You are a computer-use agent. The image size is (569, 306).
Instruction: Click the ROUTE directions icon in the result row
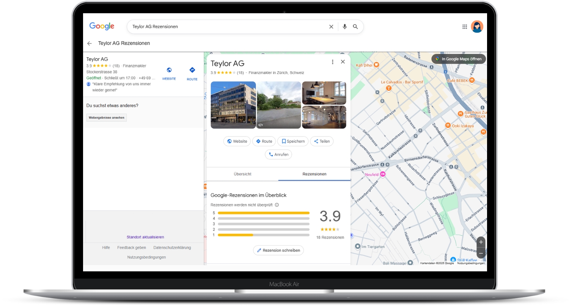192,70
